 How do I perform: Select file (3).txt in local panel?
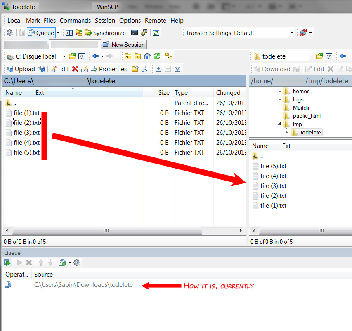pos(26,133)
